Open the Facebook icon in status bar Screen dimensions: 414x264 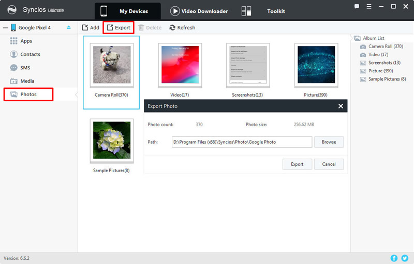point(394,258)
